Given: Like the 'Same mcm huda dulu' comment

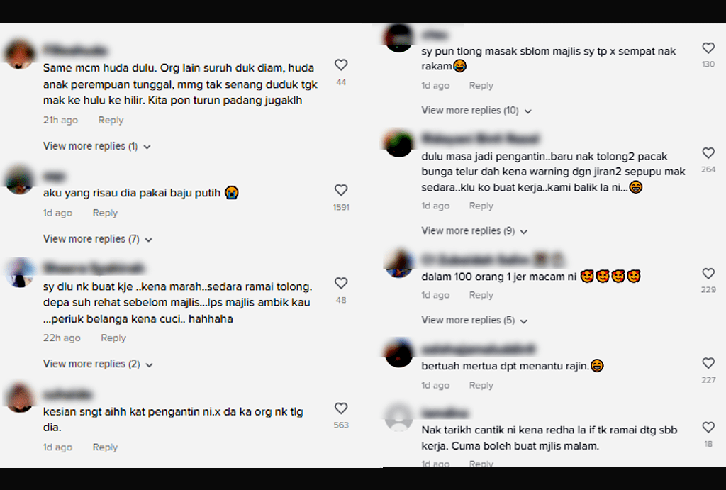Looking at the screenshot, I should (341, 65).
